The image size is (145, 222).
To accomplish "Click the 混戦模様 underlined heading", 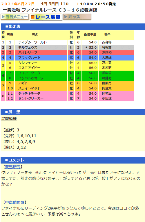I will pos(9,118).
